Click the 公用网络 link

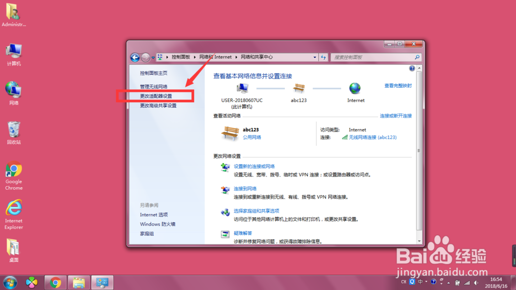(x=252, y=137)
